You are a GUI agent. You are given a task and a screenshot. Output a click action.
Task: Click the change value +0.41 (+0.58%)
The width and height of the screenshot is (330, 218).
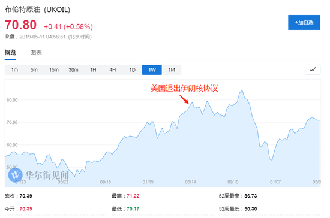coord(68,27)
